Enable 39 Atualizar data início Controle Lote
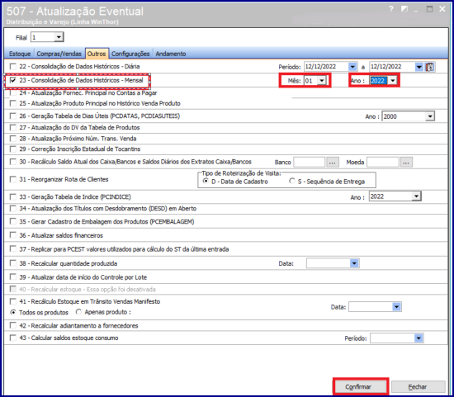Screen dimensions: 454x397 click(x=12, y=277)
